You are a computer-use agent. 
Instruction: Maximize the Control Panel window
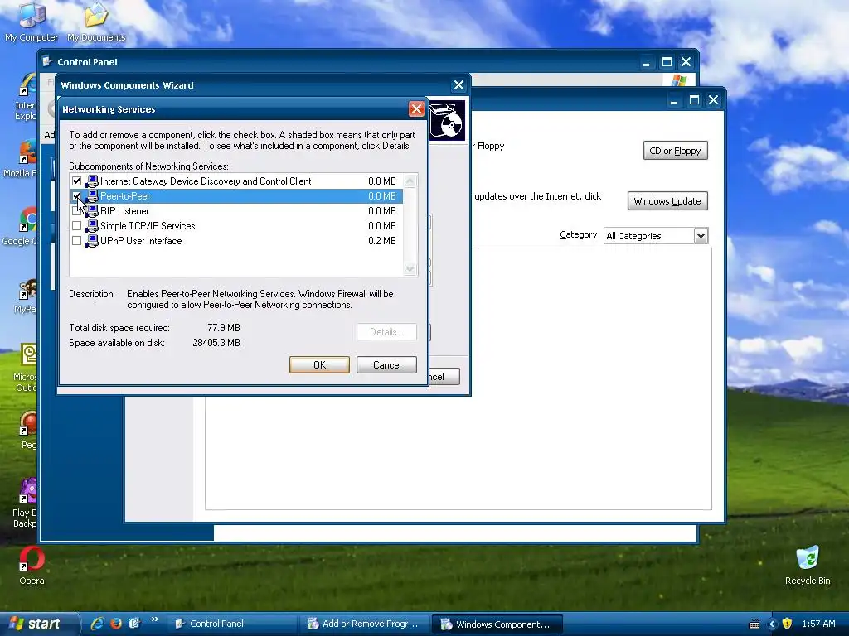667,62
